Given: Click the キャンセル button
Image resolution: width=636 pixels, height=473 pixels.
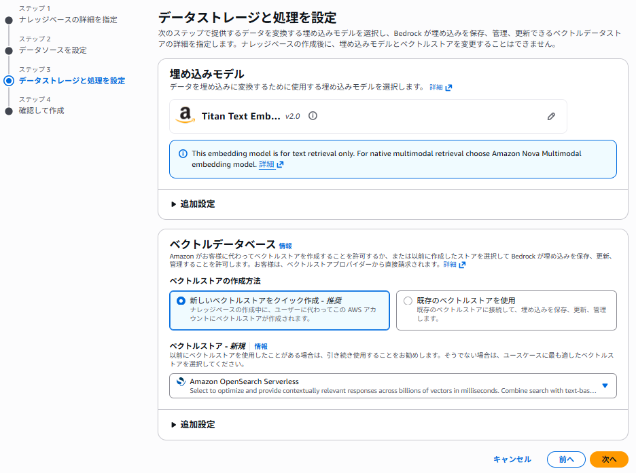Looking at the screenshot, I should pyautogui.click(x=512, y=459).
